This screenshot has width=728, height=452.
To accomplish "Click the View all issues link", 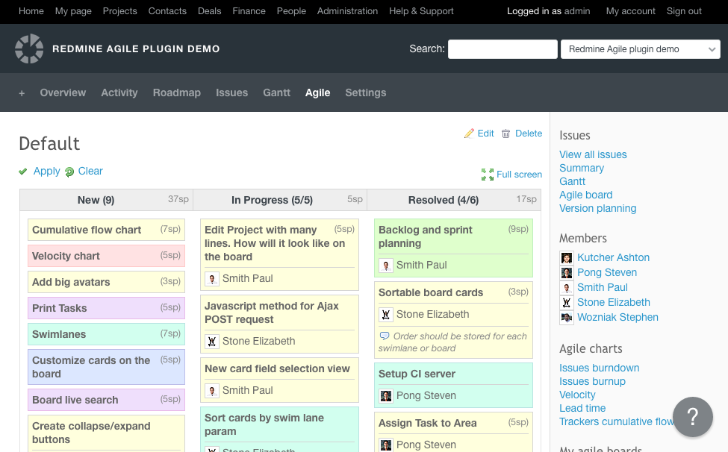I will (x=593, y=154).
